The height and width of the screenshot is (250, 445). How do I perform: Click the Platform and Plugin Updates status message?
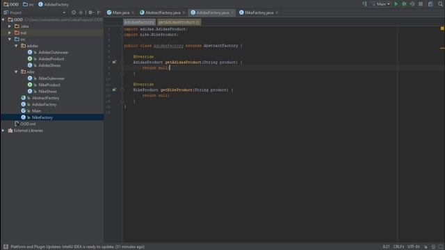point(77,247)
